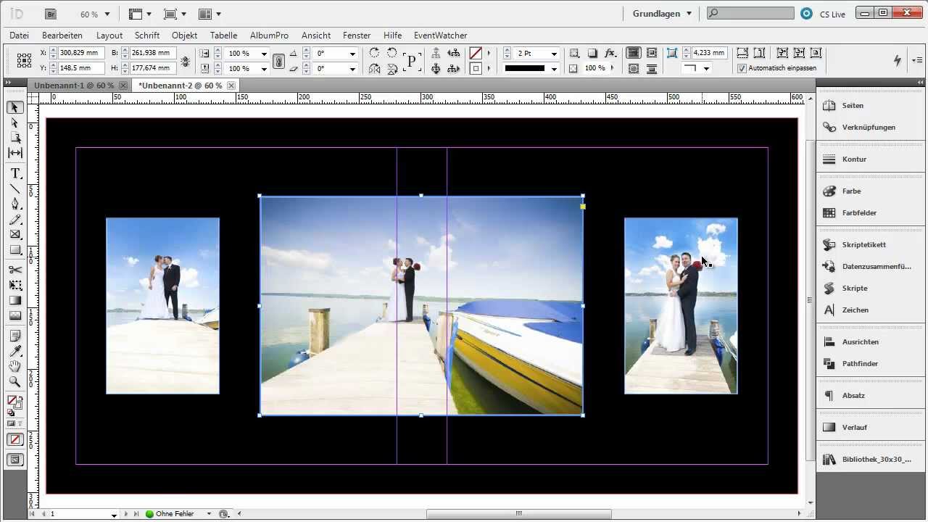Image resolution: width=928 pixels, height=522 pixels.
Task: Click the drop shadow icon
Action: (592, 53)
